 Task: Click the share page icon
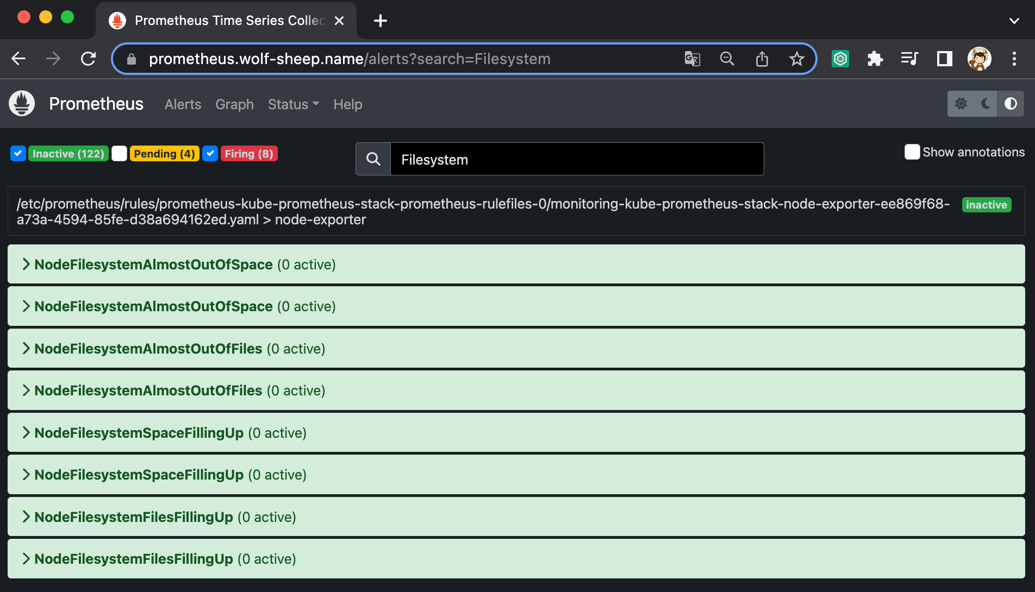coord(762,59)
